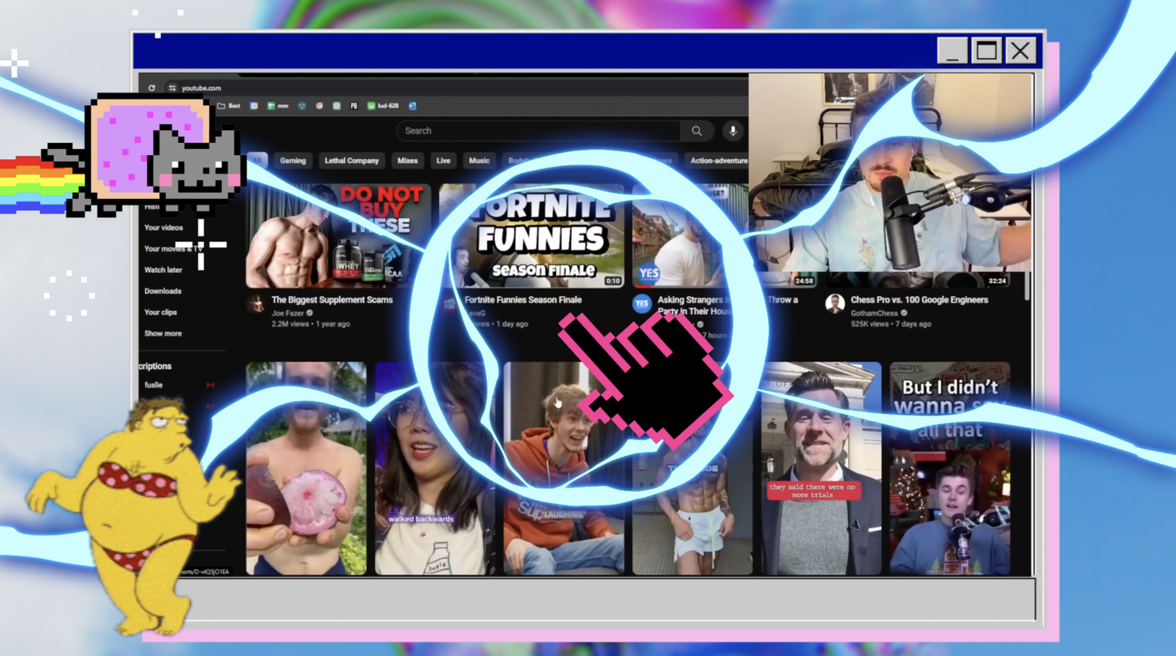Image resolution: width=1176 pixels, height=656 pixels.
Task: Open Your videos in sidebar
Action: [164, 228]
